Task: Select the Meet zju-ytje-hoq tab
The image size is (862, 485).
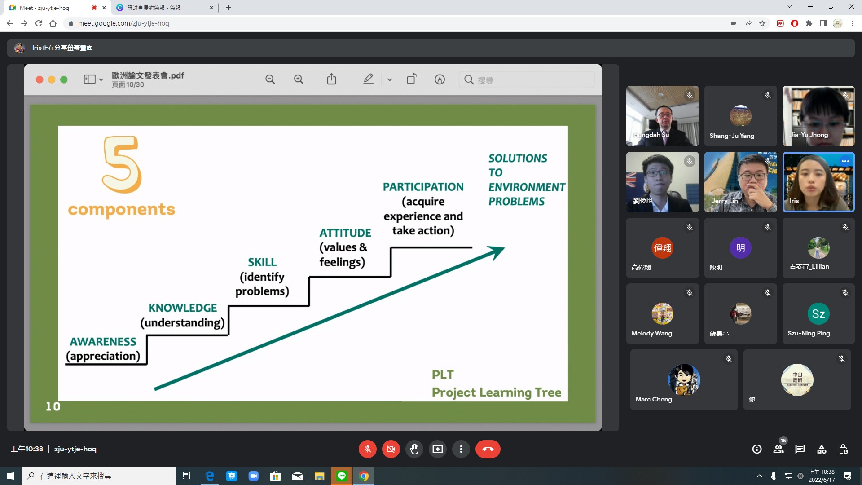Action: (x=45, y=8)
